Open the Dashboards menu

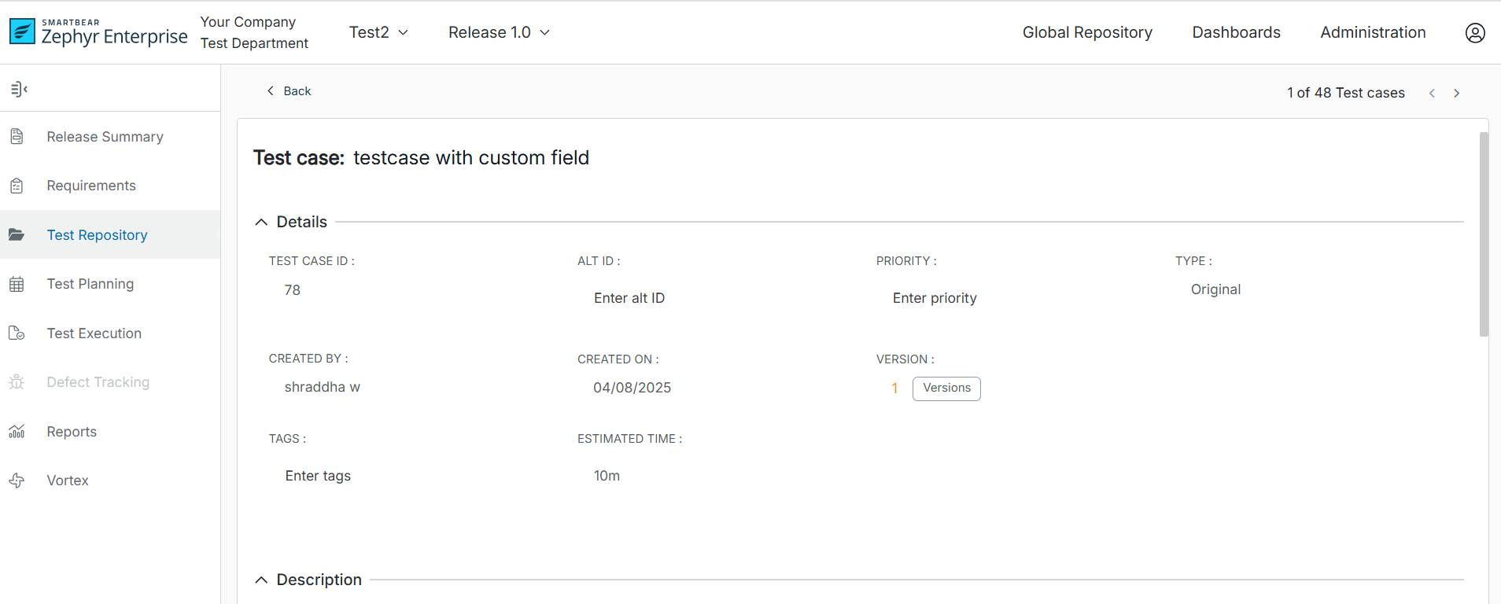coord(1236,32)
